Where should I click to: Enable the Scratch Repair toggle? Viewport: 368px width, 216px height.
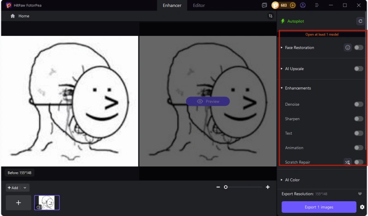(x=359, y=162)
